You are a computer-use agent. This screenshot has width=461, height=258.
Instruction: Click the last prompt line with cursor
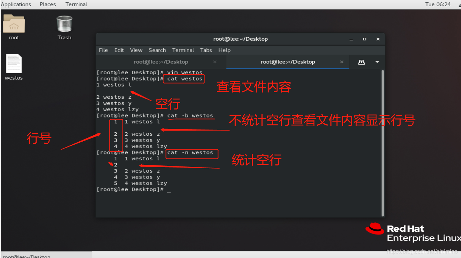(134, 189)
